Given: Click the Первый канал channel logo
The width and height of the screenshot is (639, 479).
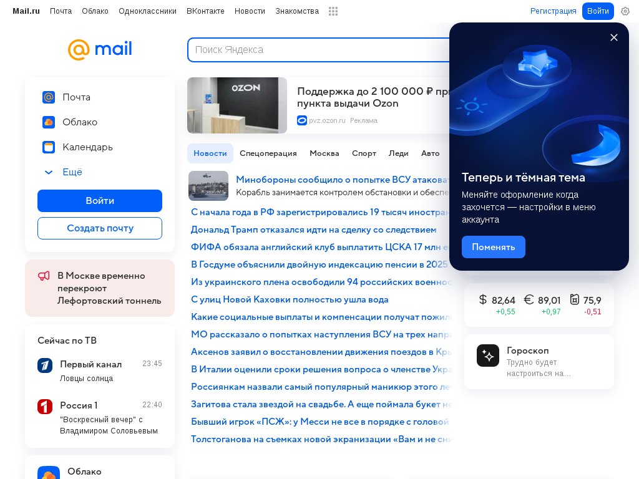Looking at the screenshot, I should coord(45,365).
